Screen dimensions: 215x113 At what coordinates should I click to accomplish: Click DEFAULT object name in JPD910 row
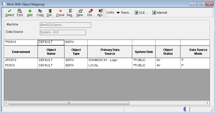point(51,60)
